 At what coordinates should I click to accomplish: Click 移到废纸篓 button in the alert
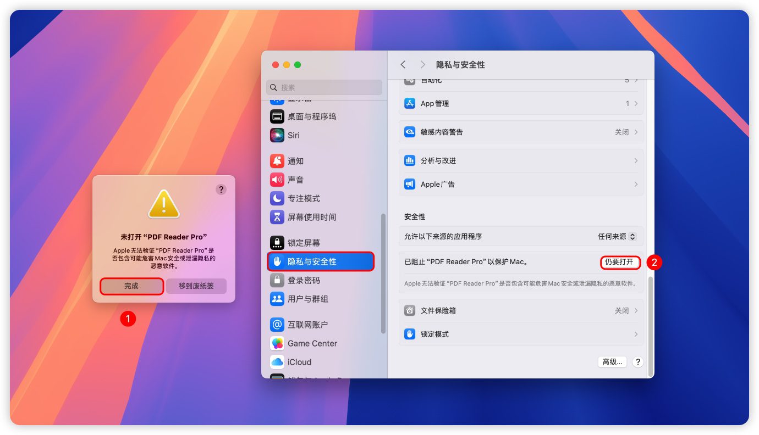196,286
